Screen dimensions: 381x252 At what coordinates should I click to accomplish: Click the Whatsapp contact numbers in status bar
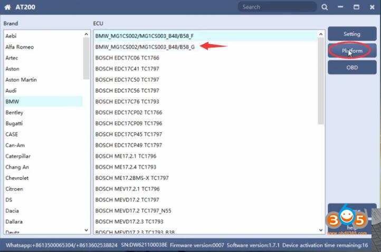point(62,245)
